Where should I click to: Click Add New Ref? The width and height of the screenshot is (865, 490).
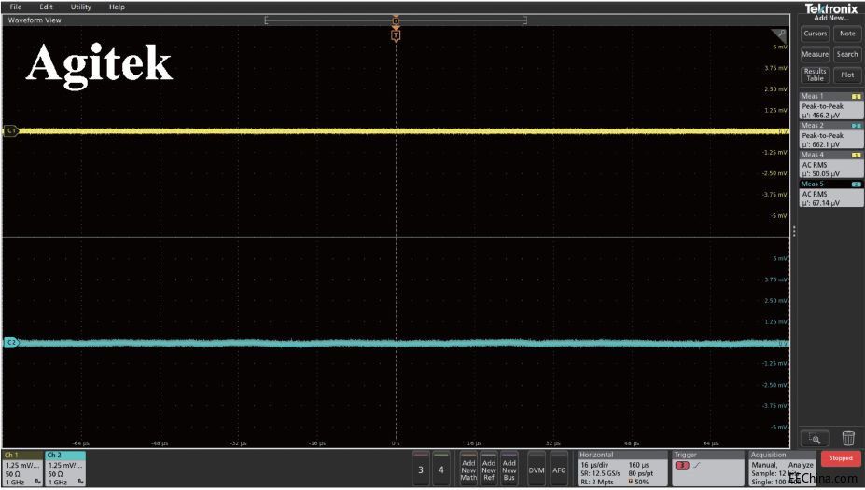[489, 470]
